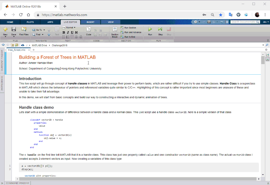270x185 pixels.
Task: Click the Code insert icon
Action: coord(89,31)
